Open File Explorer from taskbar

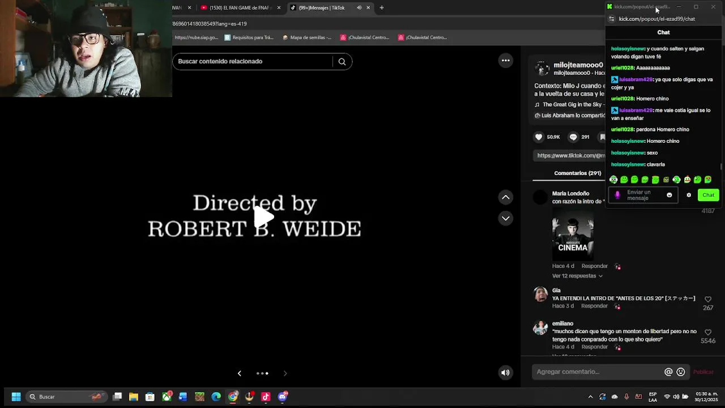click(134, 397)
